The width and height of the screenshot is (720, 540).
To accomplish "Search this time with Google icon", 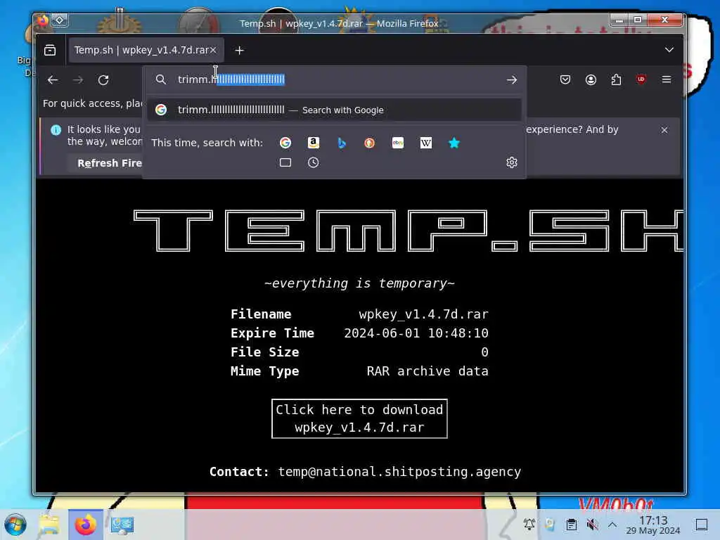I will 285,143.
